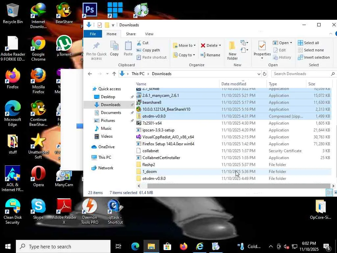
Task: Launch Google Chrome from the desktop
Action: click(38, 48)
